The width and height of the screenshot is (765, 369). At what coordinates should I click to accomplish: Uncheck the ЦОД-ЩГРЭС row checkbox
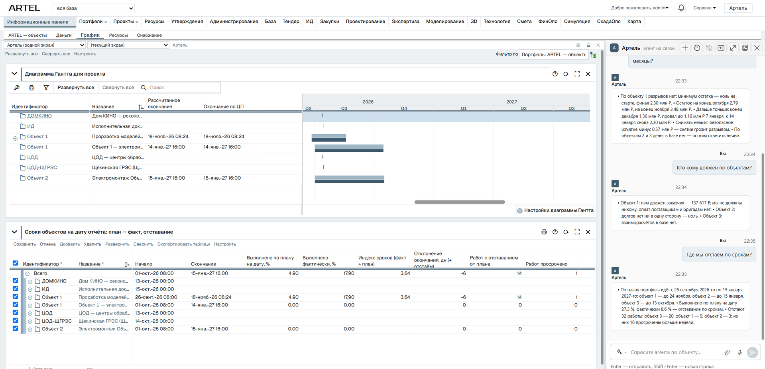15,321
